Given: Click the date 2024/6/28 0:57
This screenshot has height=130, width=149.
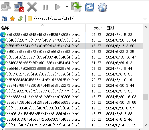Looking at the screenshot, I should [x=120, y=108].
